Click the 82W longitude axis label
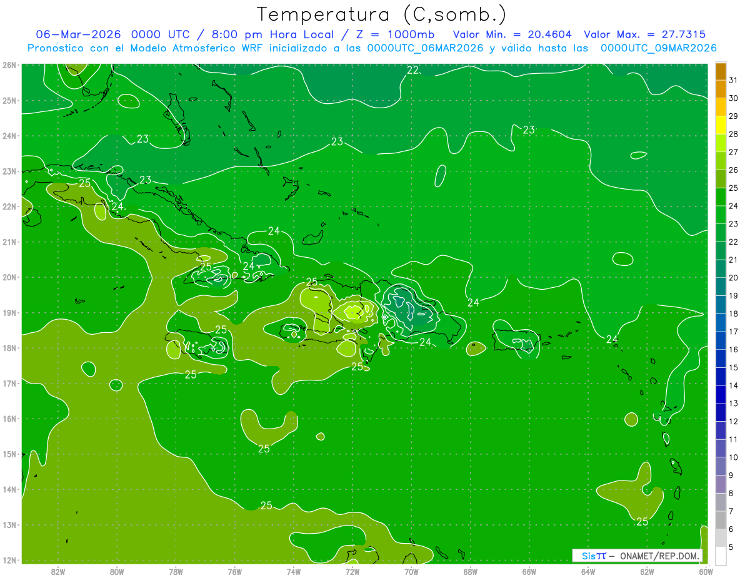 coord(58,571)
